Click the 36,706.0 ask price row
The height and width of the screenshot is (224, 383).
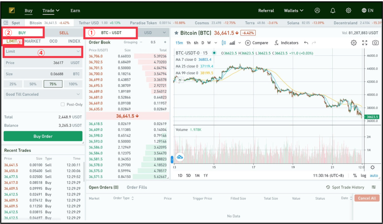pyautogui.click(x=128, y=56)
